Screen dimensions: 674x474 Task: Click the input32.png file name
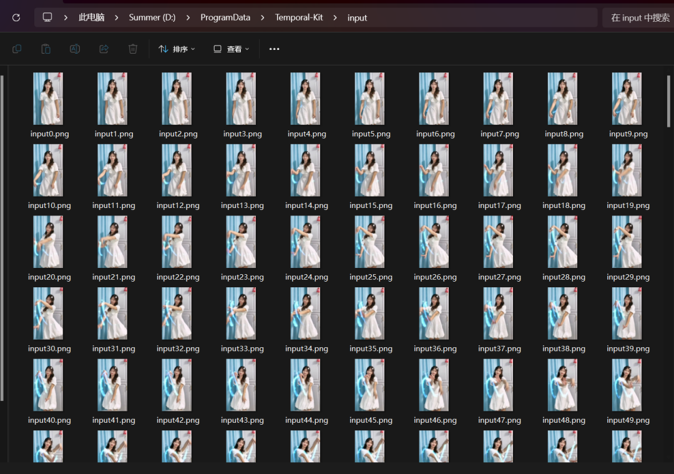point(178,349)
